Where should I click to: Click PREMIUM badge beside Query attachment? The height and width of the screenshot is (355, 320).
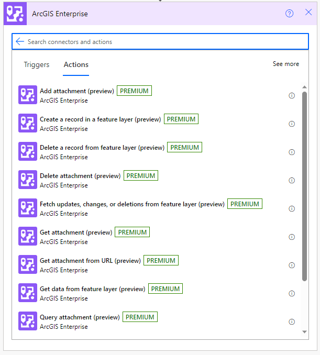(x=140, y=317)
